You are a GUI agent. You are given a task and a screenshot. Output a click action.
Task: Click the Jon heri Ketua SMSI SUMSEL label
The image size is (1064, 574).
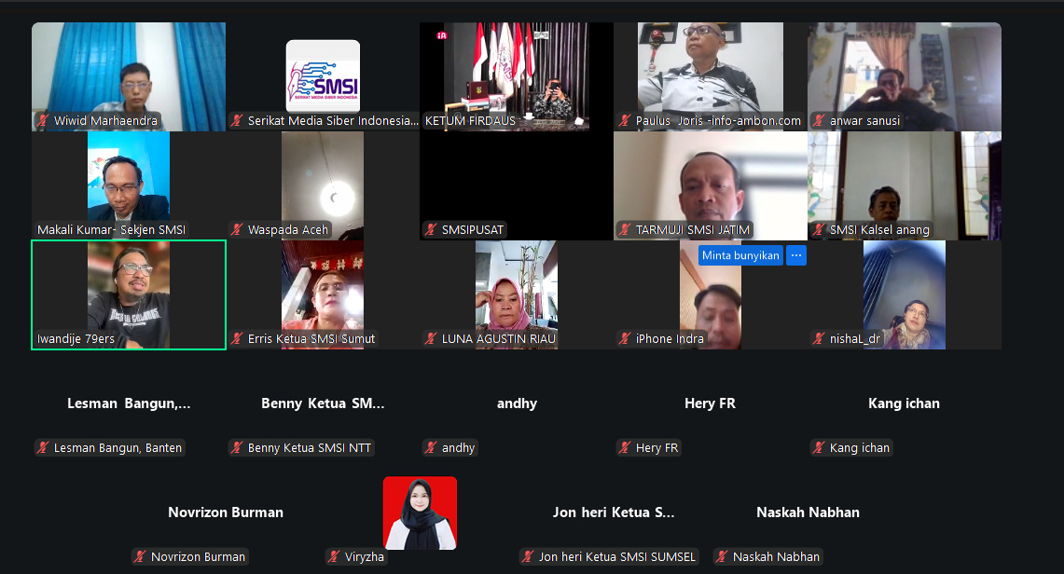(616, 557)
